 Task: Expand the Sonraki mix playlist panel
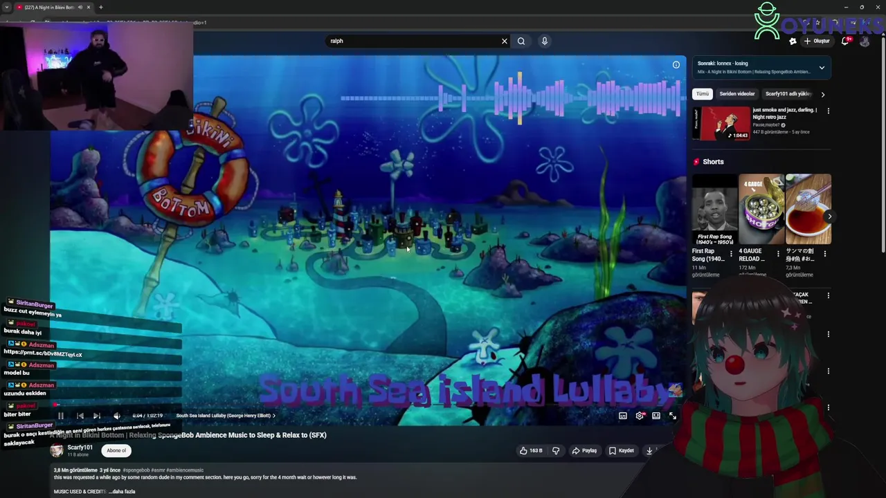[x=822, y=68]
